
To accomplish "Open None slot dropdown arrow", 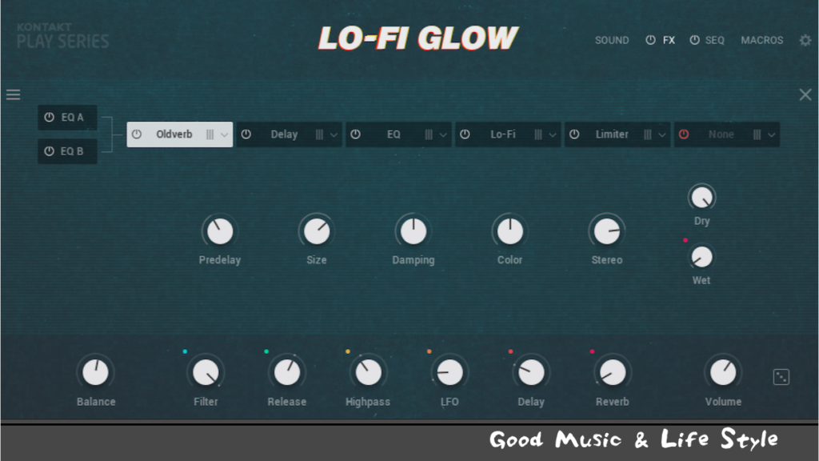I will coord(772,134).
